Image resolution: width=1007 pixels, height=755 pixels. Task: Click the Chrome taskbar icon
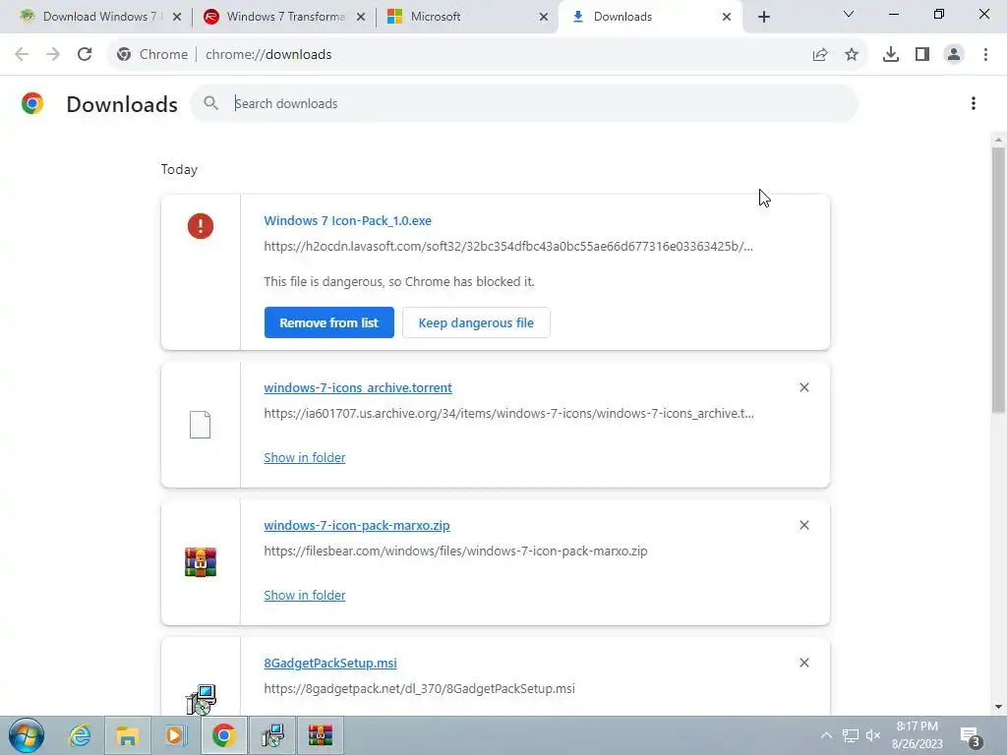click(x=223, y=735)
